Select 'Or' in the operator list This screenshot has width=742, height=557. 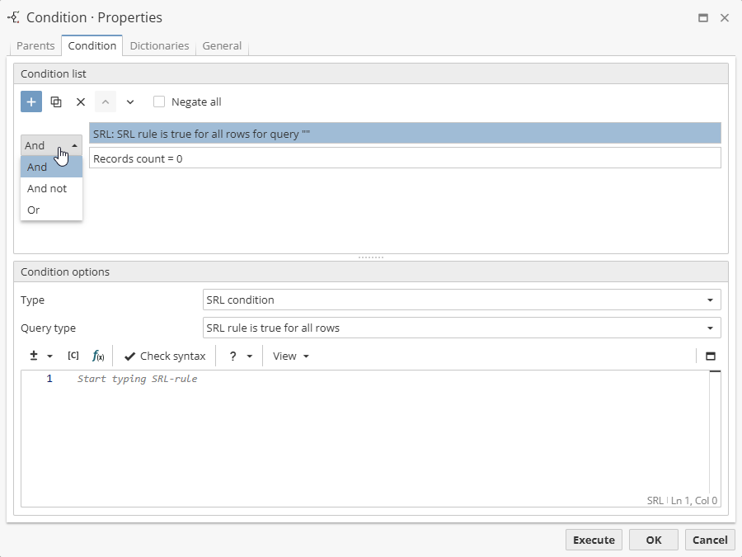[x=34, y=210]
